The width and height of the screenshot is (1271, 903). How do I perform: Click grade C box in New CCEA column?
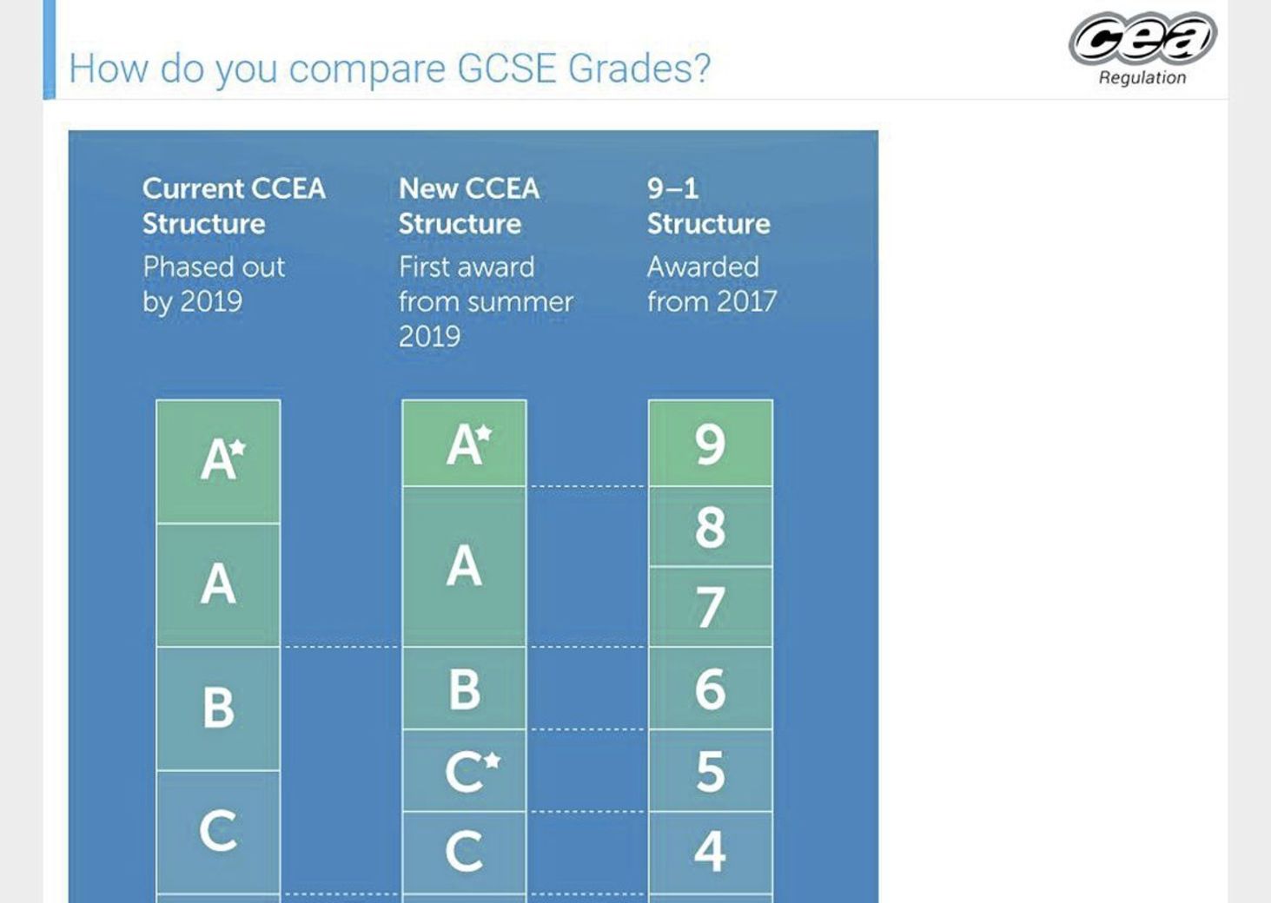coord(464,852)
